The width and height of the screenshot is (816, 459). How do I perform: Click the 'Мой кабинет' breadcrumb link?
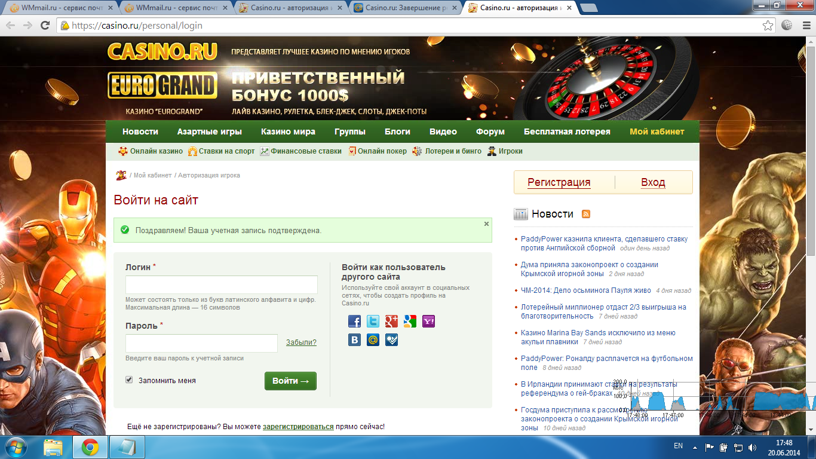pyautogui.click(x=152, y=176)
